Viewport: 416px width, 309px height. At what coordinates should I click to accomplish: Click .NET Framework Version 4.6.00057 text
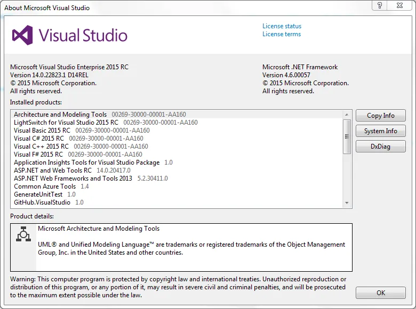(x=286, y=75)
